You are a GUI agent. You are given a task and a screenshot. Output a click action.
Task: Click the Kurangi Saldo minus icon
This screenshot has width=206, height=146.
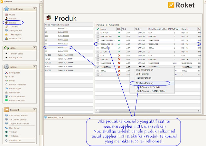[x=6, y=57]
